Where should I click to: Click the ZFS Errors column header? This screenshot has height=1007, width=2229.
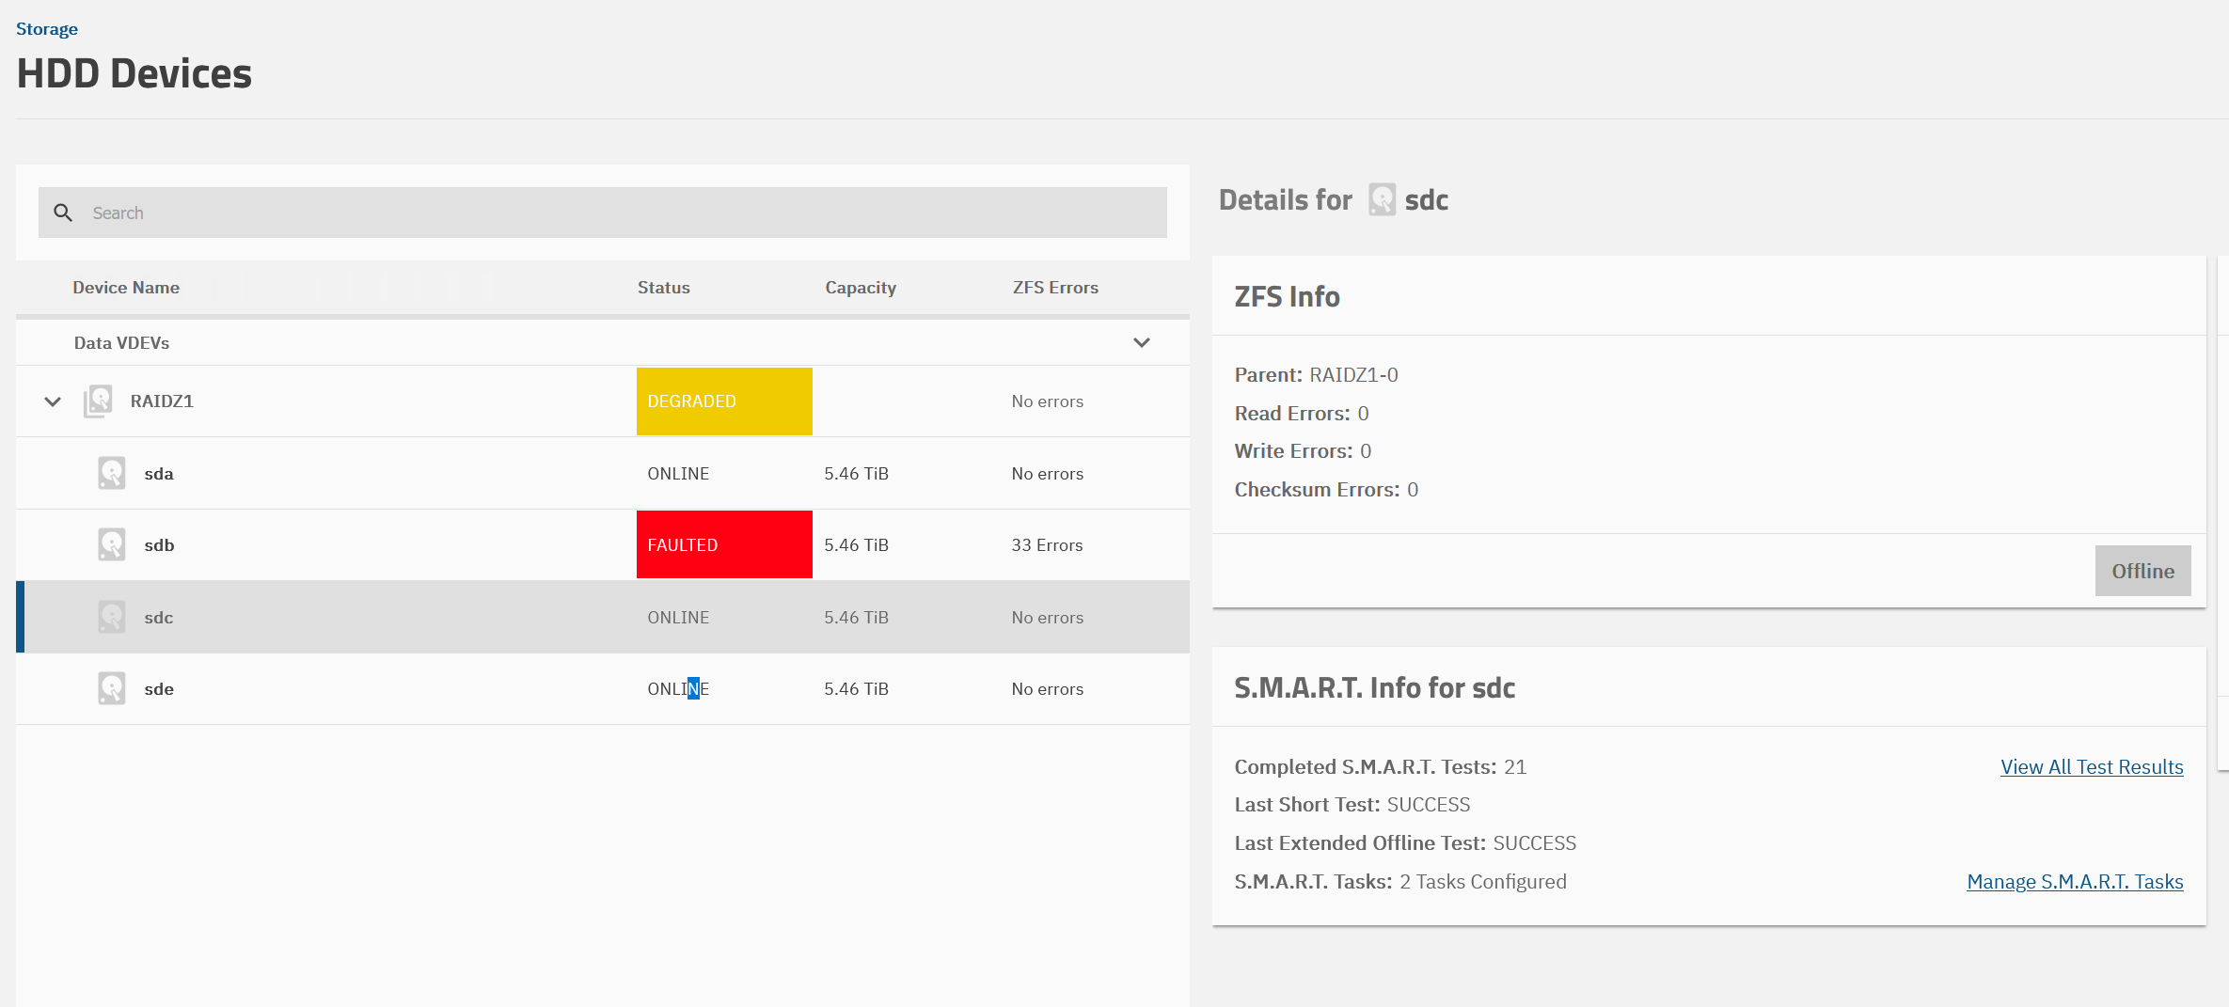(1054, 288)
